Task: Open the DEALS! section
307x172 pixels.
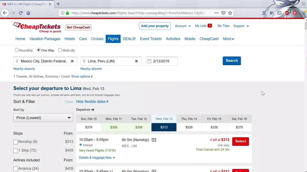Action: coord(129,39)
